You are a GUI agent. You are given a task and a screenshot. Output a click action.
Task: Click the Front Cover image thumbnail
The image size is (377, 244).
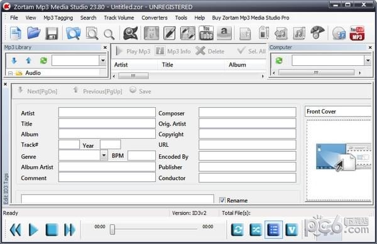(344, 157)
